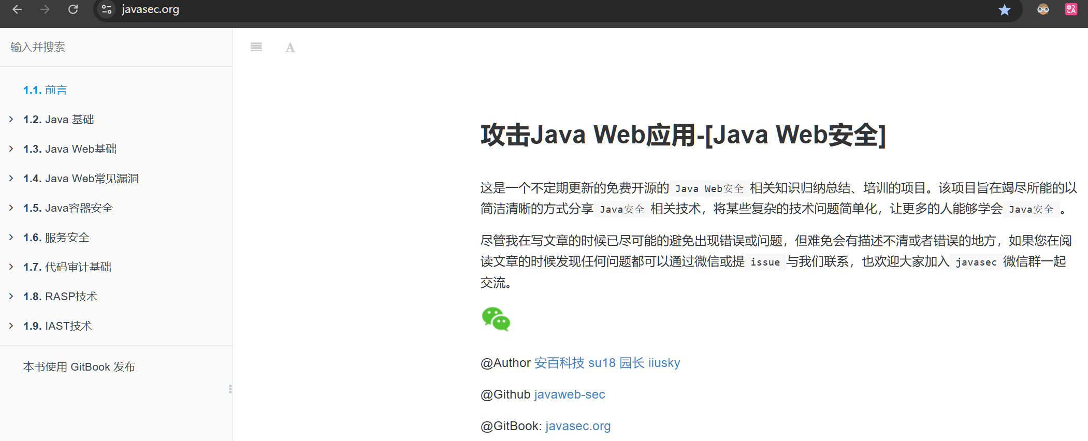Image resolution: width=1088 pixels, height=441 pixels.
Task: Expand the 1.9. IAST技术 chevron
Action: click(11, 326)
